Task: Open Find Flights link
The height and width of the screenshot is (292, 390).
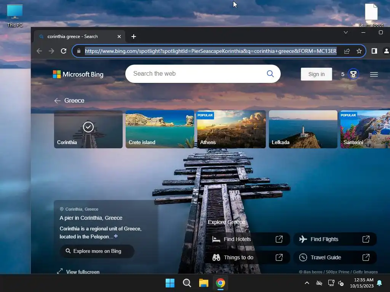Action: pyautogui.click(x=335, y=239)
